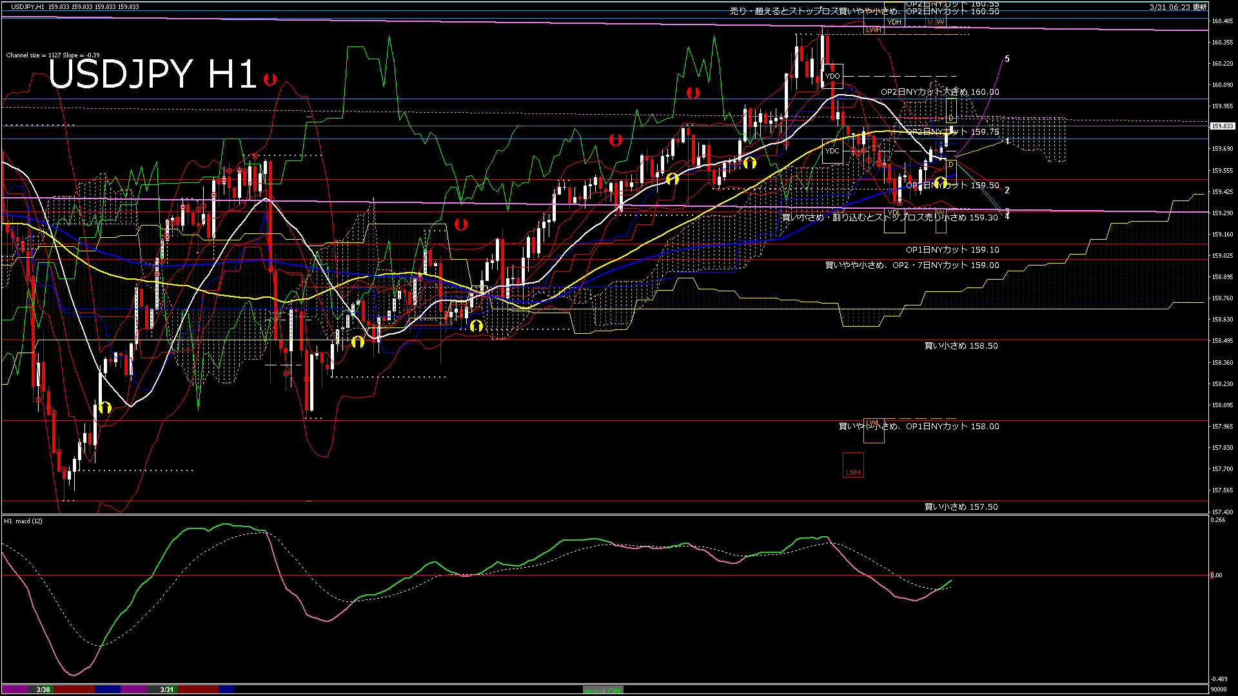
Task: Click the 3/30 date marker in the bottom bar
Action: pyautogui.click(x=43, y=689)
